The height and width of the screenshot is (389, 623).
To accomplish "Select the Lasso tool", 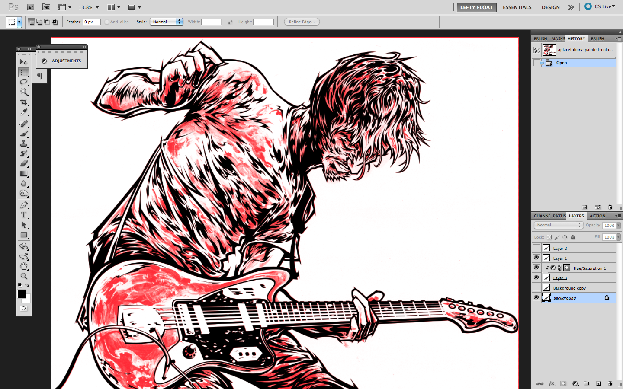I will pos(24,82).
